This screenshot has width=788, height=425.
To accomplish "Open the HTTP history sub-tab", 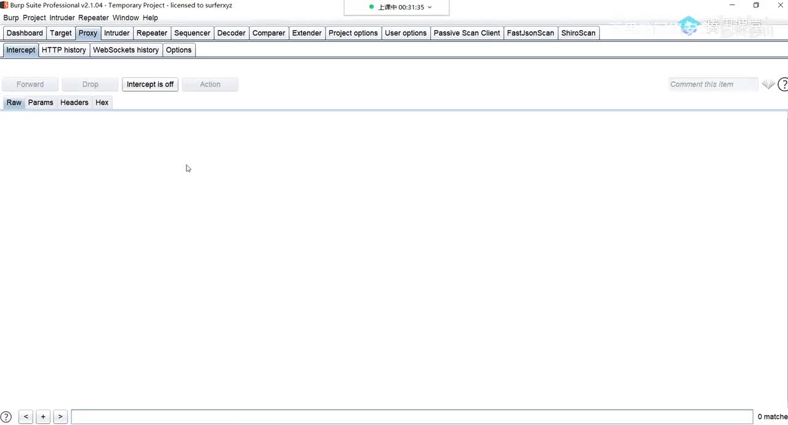I will (x=64, y=50).
